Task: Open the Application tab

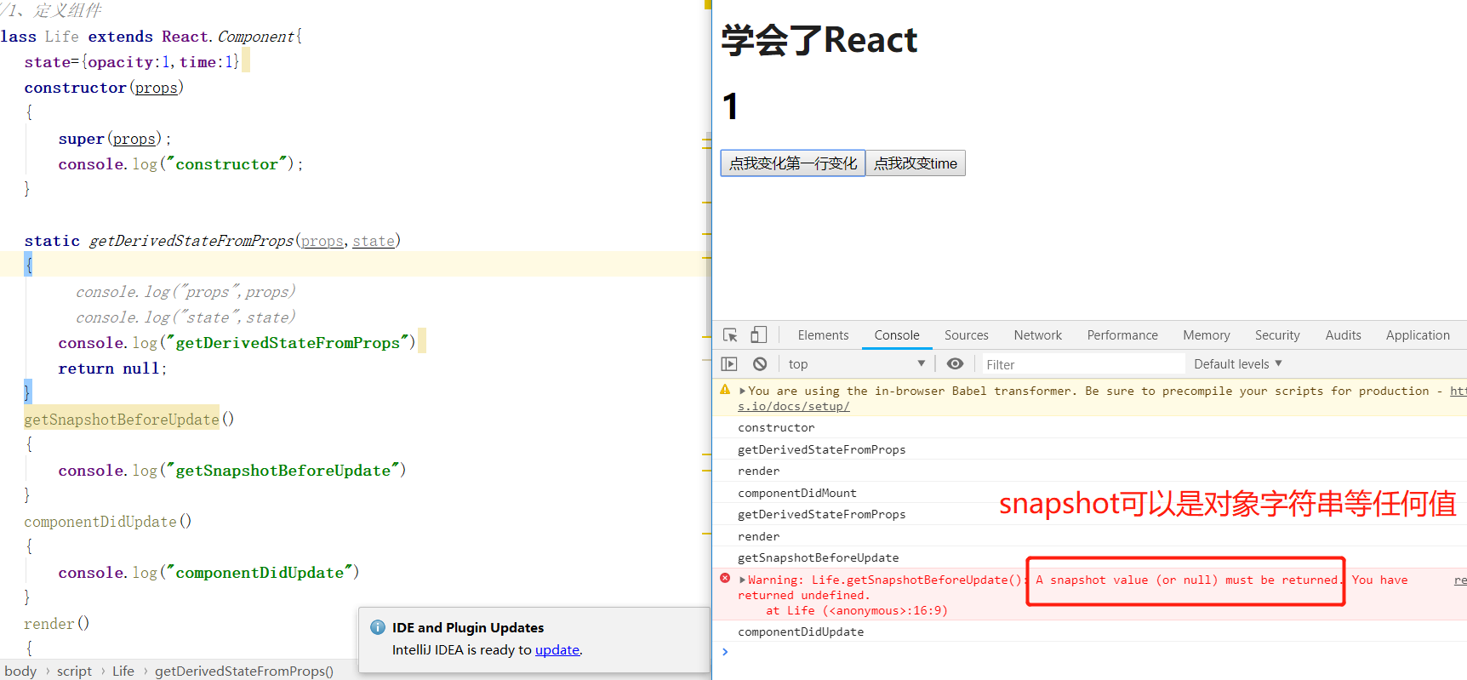Action: point(1418,335)
